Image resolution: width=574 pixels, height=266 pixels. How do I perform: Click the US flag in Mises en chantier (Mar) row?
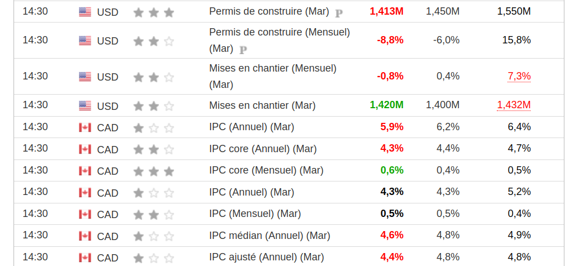point(85,105)
